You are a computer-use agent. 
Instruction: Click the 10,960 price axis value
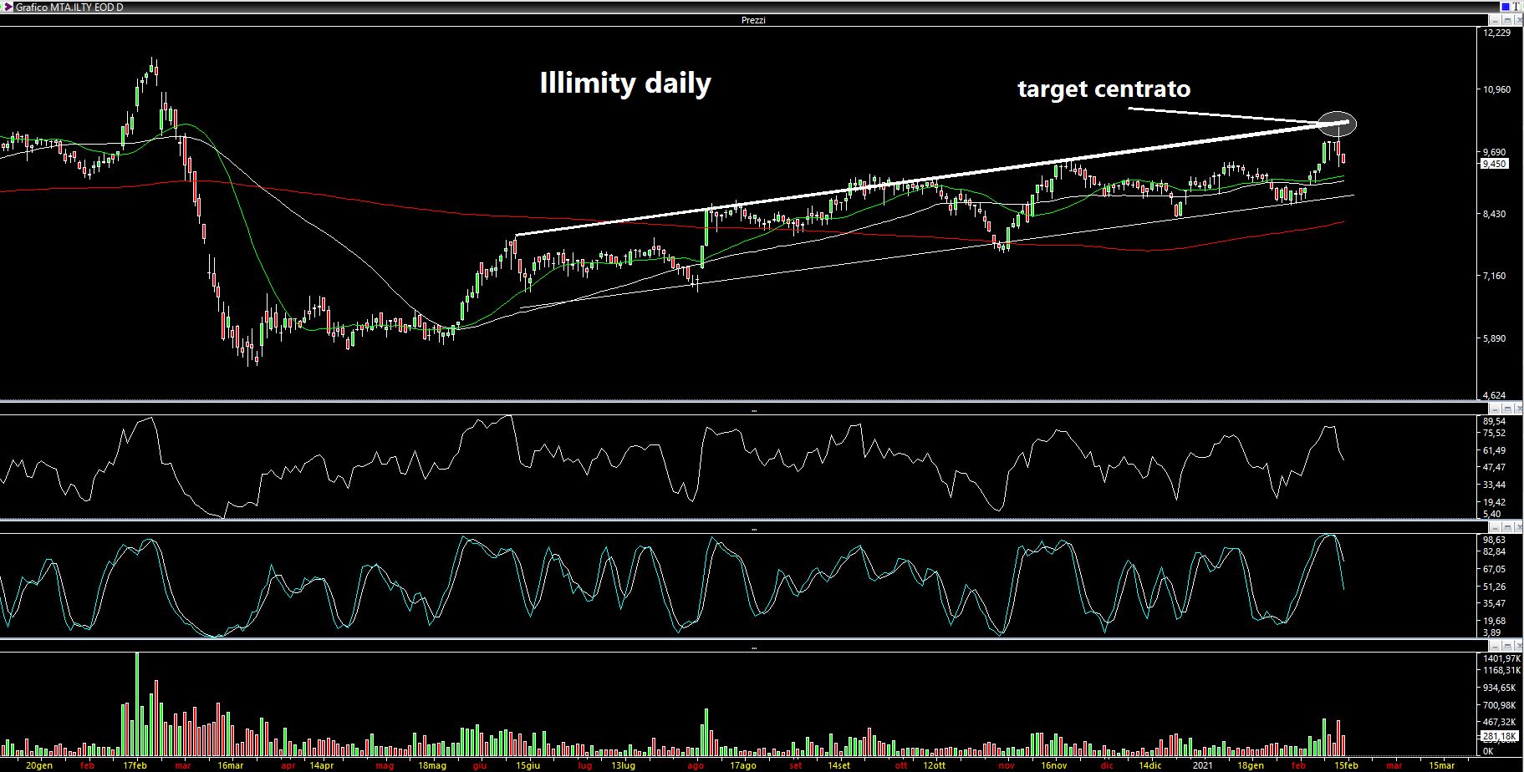[1496, 89]
